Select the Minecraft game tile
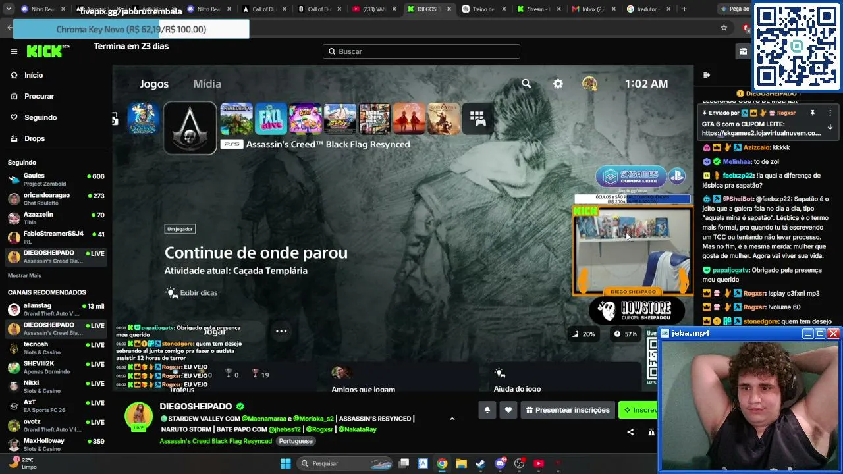Image resolution: width=843 pixels, height=474 pixels. click(x=236, y=118)
